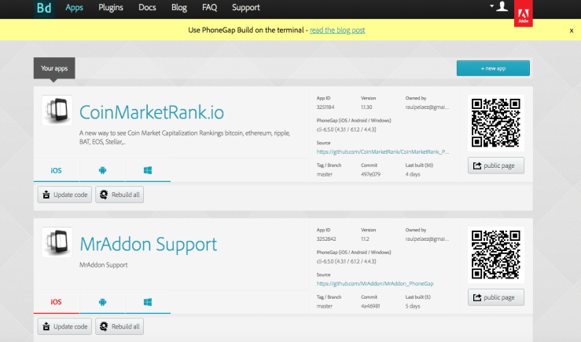581x342 pixels.
Task: Click the Adobe logo icon
Action: [524, 13]
